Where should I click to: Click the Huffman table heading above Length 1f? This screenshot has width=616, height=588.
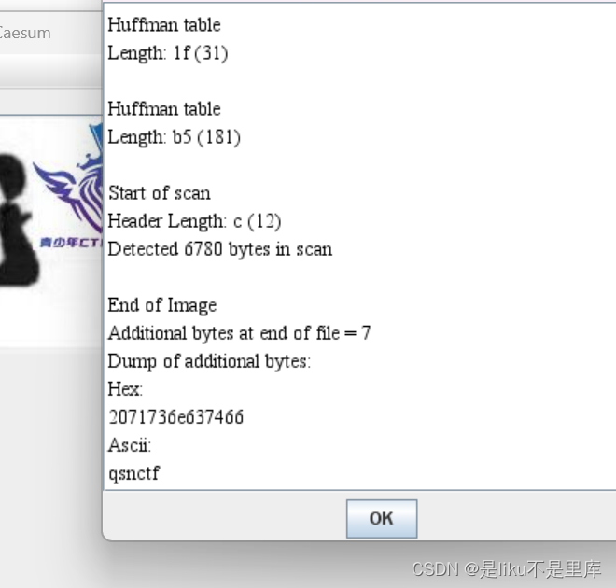point(164,25)
